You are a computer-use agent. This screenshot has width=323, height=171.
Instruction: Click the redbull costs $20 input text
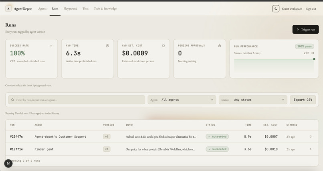(161, 136)
